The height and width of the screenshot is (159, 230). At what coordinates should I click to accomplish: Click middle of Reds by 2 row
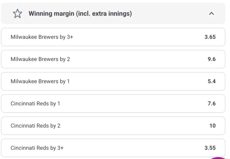pyautogui.click(x=113, y=126)
